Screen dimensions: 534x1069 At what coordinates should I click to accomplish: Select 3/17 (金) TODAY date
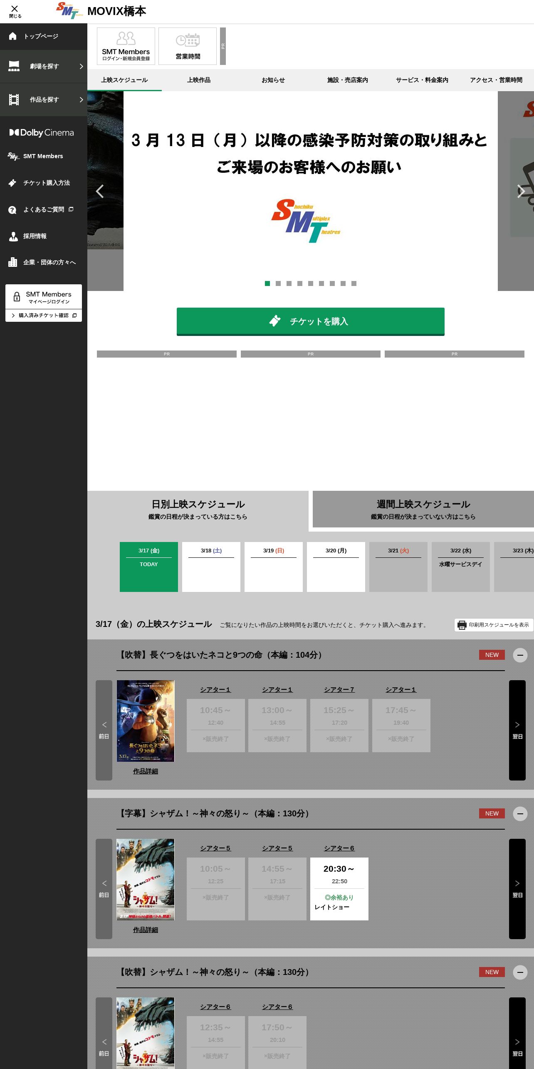tap(149, 567)
